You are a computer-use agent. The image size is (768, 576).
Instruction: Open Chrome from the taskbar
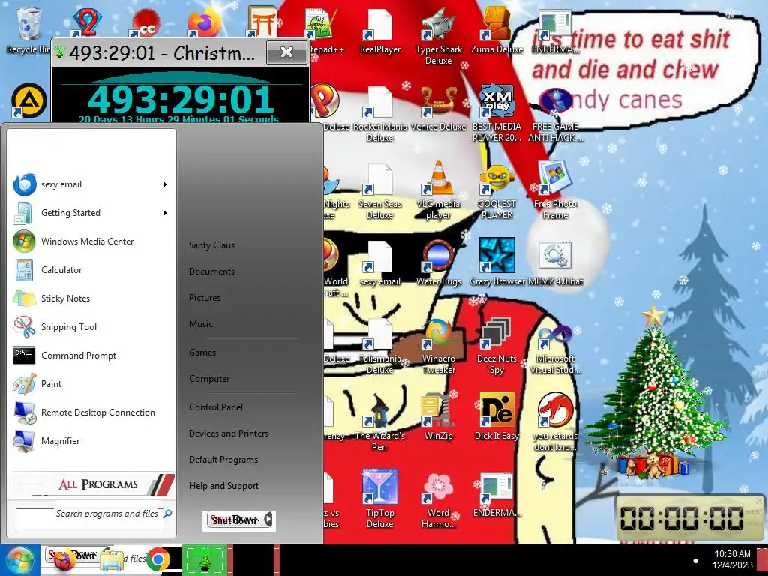pos(157,559)
